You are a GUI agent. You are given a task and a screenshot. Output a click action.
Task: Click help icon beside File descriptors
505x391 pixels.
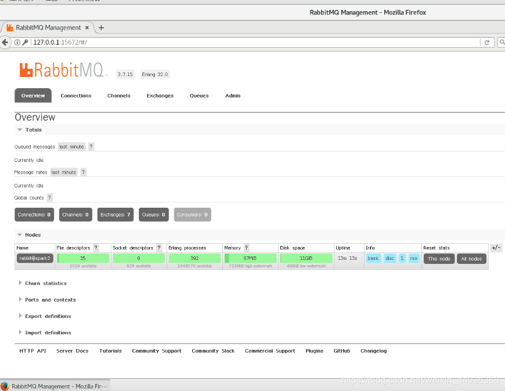click(x=96, y=248)
